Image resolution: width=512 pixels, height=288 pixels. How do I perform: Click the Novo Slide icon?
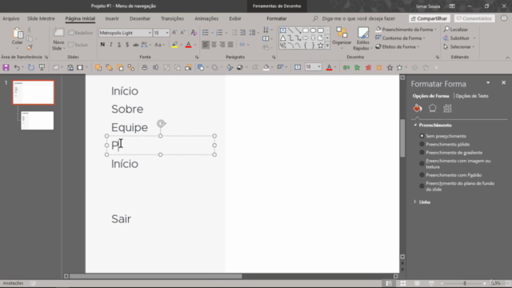pos(58,33)
